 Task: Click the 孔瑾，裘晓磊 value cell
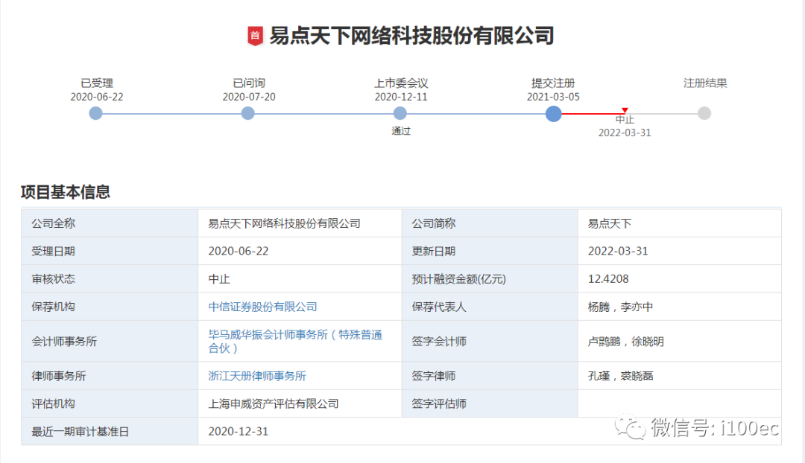coord(679,376)
